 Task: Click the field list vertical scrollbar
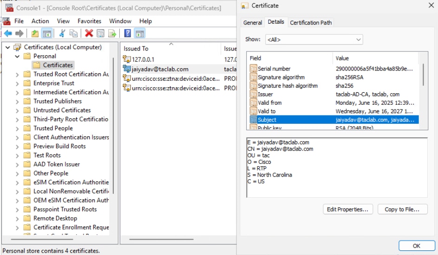(x=423, y=75)
